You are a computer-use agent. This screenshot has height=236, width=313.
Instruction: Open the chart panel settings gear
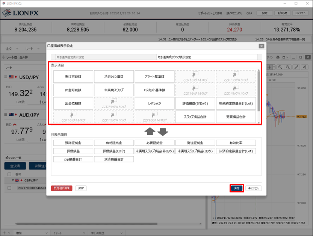pyautogui.click(x=278, y=57)
